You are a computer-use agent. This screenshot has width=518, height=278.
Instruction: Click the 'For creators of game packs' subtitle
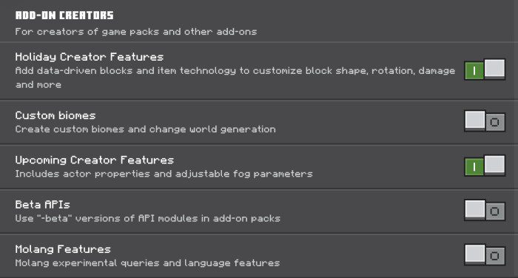135,32
